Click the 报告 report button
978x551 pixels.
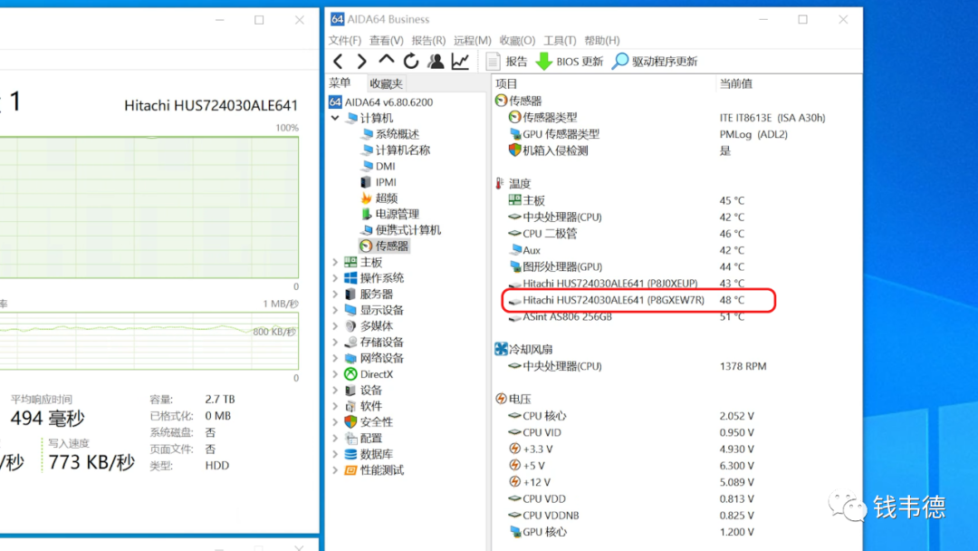(506, 61)
